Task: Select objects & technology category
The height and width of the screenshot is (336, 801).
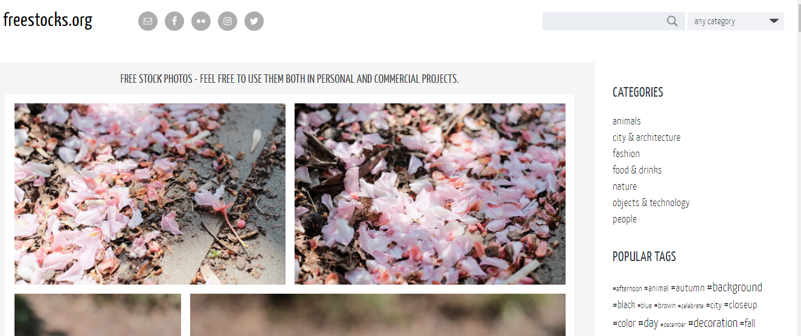Action: 651,202
